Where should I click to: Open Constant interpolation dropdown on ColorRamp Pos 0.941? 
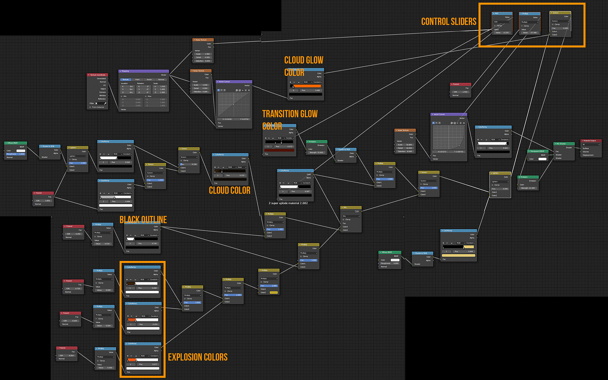click(505, 140)
